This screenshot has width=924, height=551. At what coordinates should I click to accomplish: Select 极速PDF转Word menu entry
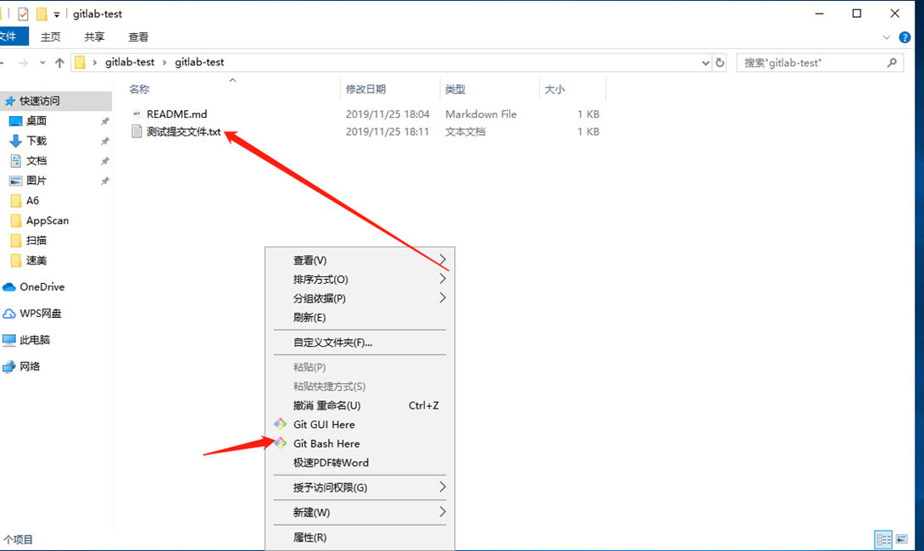tap(331, 463)
